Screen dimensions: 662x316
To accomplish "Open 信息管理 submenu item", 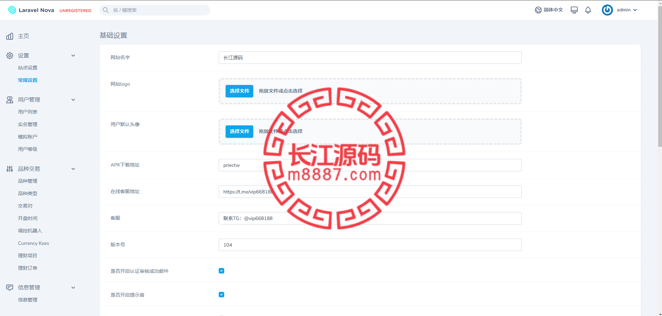I will (x=28, y=300).
